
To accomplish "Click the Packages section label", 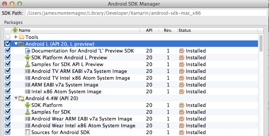I will (13, 22).
